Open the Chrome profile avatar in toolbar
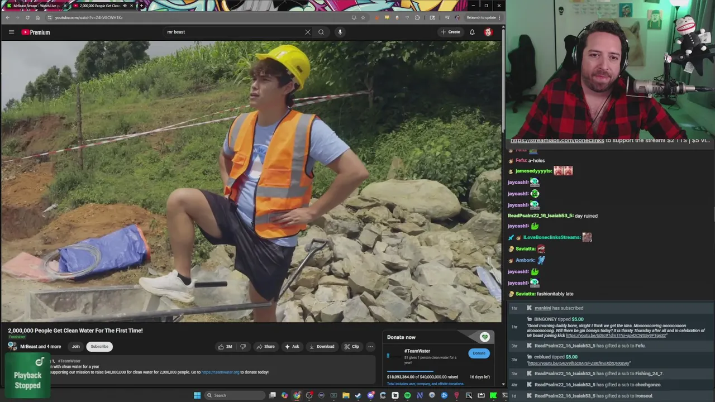 pyautogui.click(x=457, y=17)
